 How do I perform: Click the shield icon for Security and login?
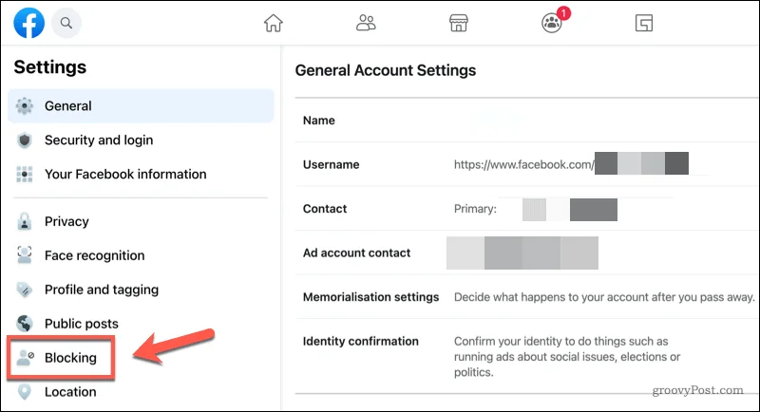click(x=25, y=140)
